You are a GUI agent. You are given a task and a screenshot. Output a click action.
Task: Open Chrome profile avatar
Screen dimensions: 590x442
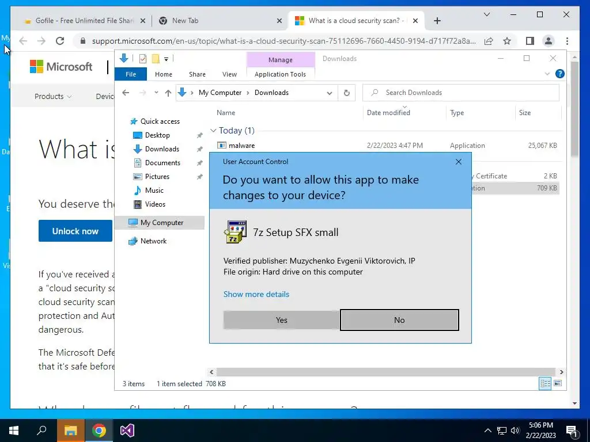coord(549,41)
